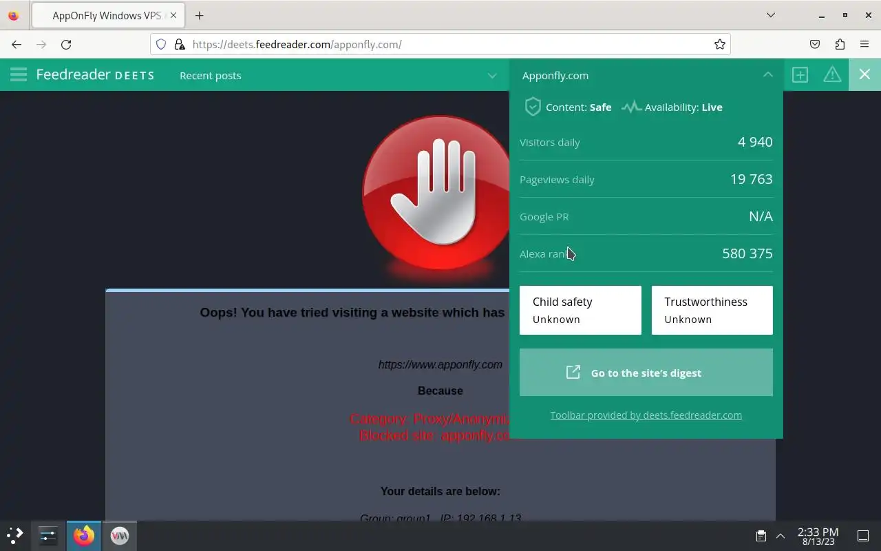The width and height of the screenshot is (881, 551).
Task: Click the warning triangle report icon
Action: point(832,74)
